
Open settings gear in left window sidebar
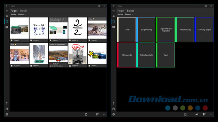coord(7,115)
